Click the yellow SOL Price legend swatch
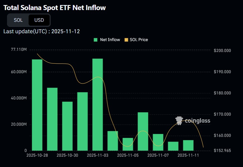The height and width of the screenshot is (167, 243). (x=126, y=40)
